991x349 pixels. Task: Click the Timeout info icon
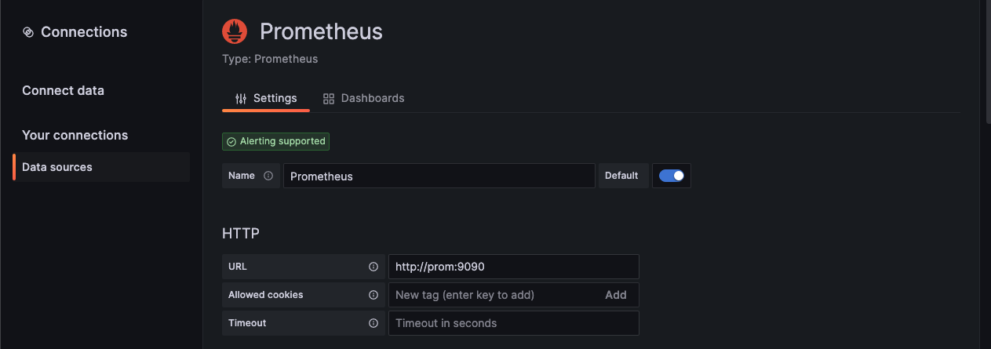click(x=373, y=323)
